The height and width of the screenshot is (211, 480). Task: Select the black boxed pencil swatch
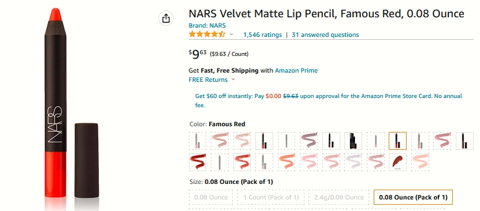click(354, 141)
